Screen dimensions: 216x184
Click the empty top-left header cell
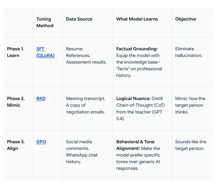18,22
